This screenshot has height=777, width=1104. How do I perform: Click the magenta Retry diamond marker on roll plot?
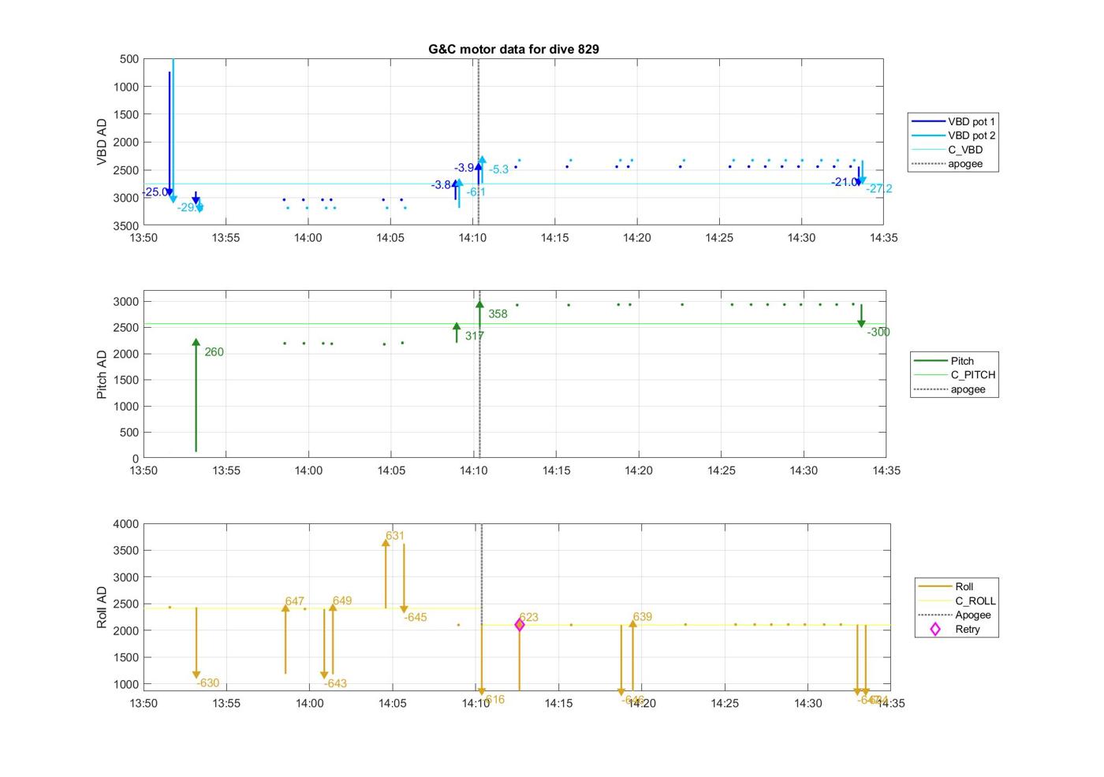(520, 625)
